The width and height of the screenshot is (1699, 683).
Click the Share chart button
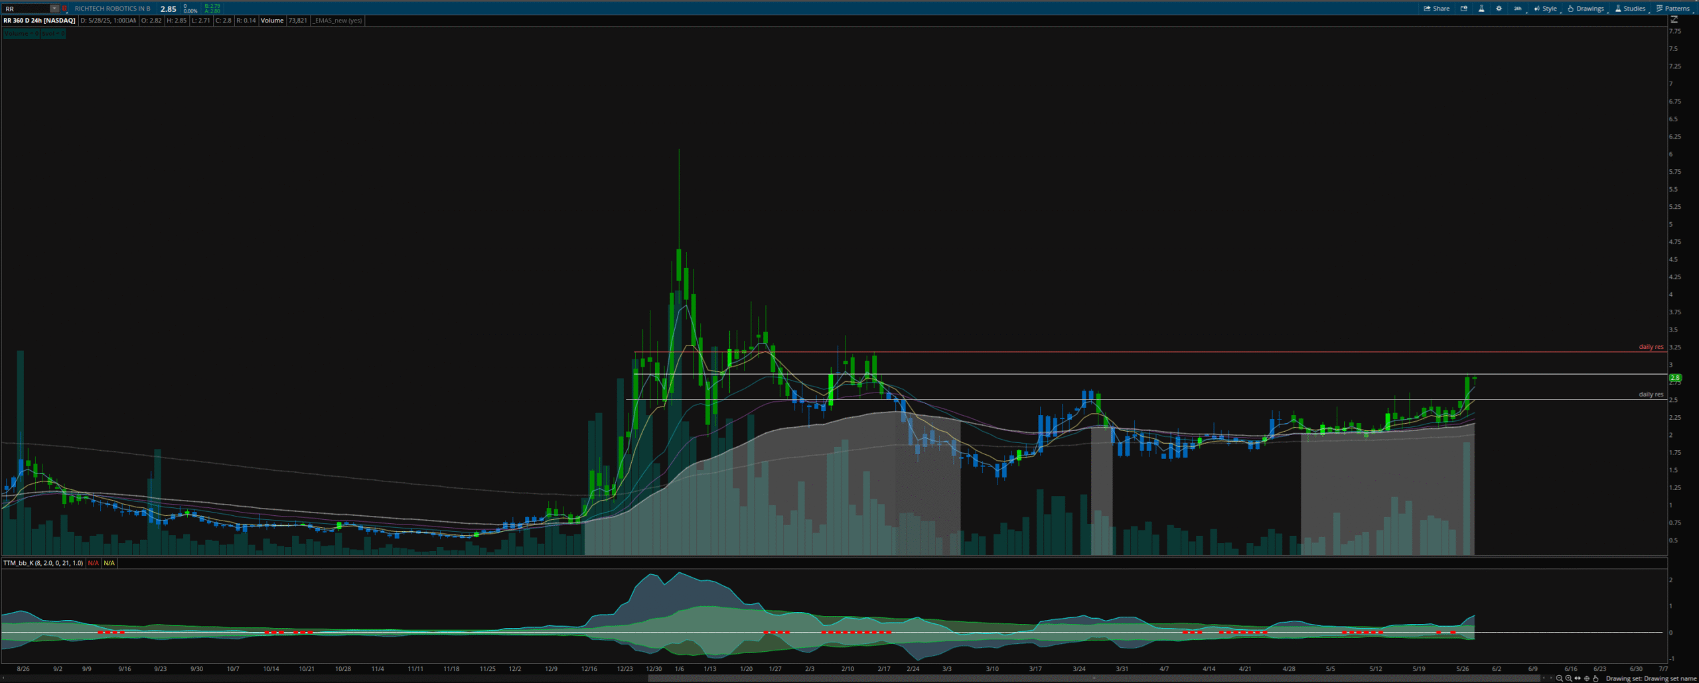[x=1436, y=9]
